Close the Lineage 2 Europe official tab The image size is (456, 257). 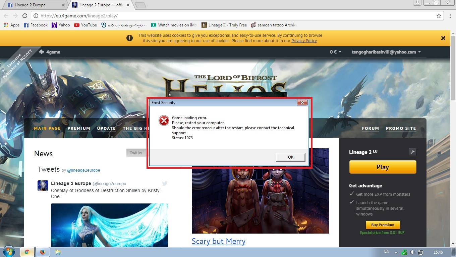point(128,5)
